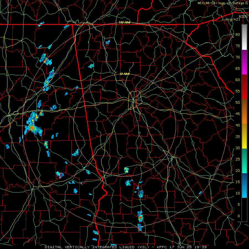Select the 70 value on the color scale

(x=238, y=57)
